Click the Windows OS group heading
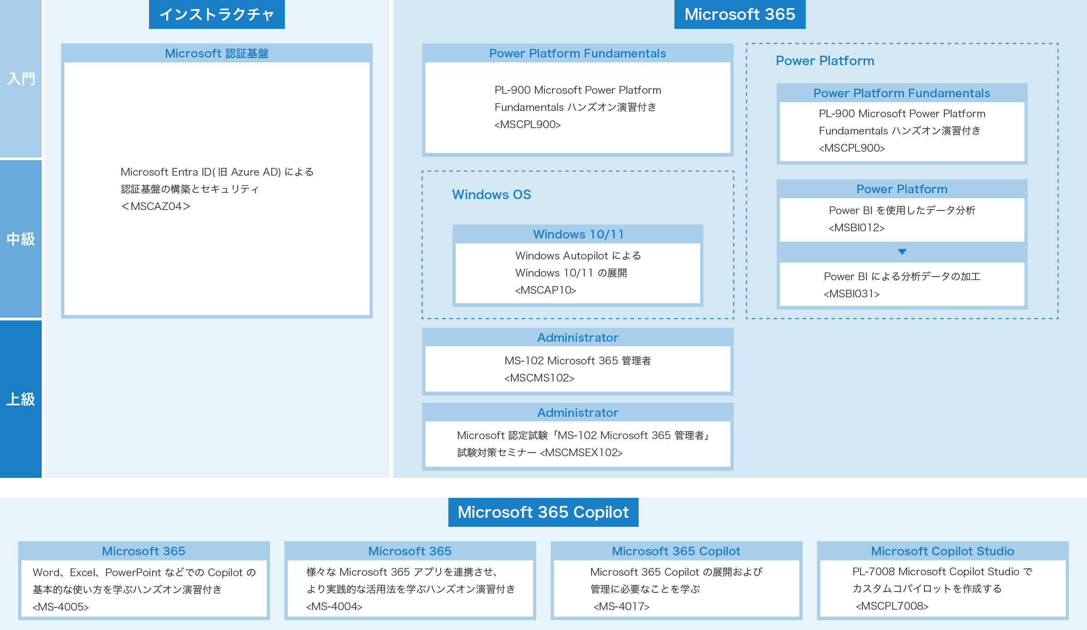 tap(491, 195)
